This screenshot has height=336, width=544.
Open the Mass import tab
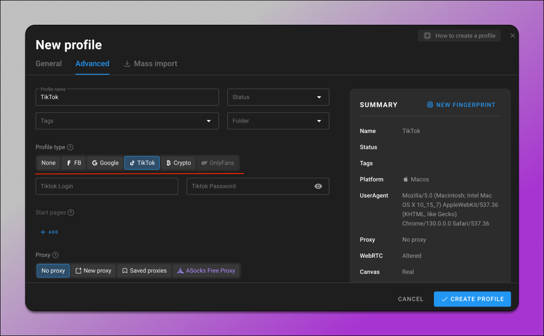pos(151,64)
